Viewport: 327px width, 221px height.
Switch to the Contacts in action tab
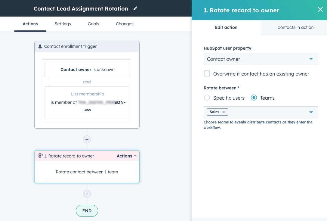[x=295, y=27]
